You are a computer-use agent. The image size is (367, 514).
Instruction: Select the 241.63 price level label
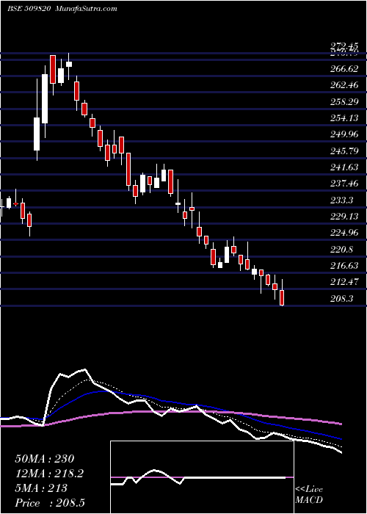[x=344, y=168]
